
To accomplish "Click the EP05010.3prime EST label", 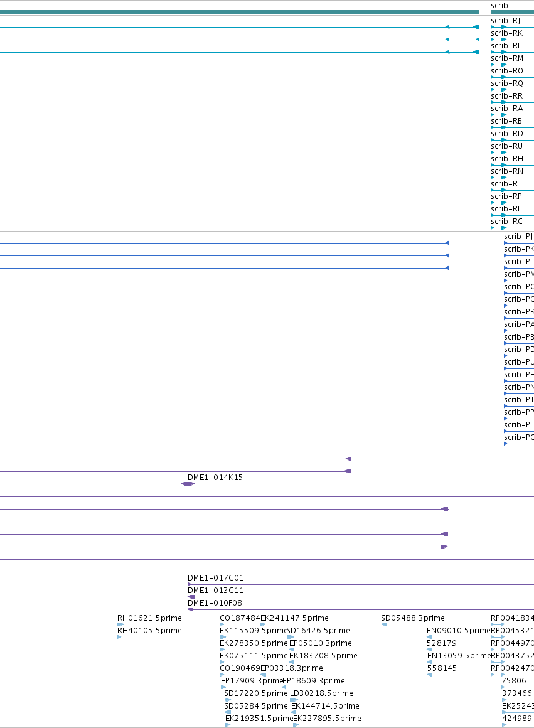I will coord(321,643).
